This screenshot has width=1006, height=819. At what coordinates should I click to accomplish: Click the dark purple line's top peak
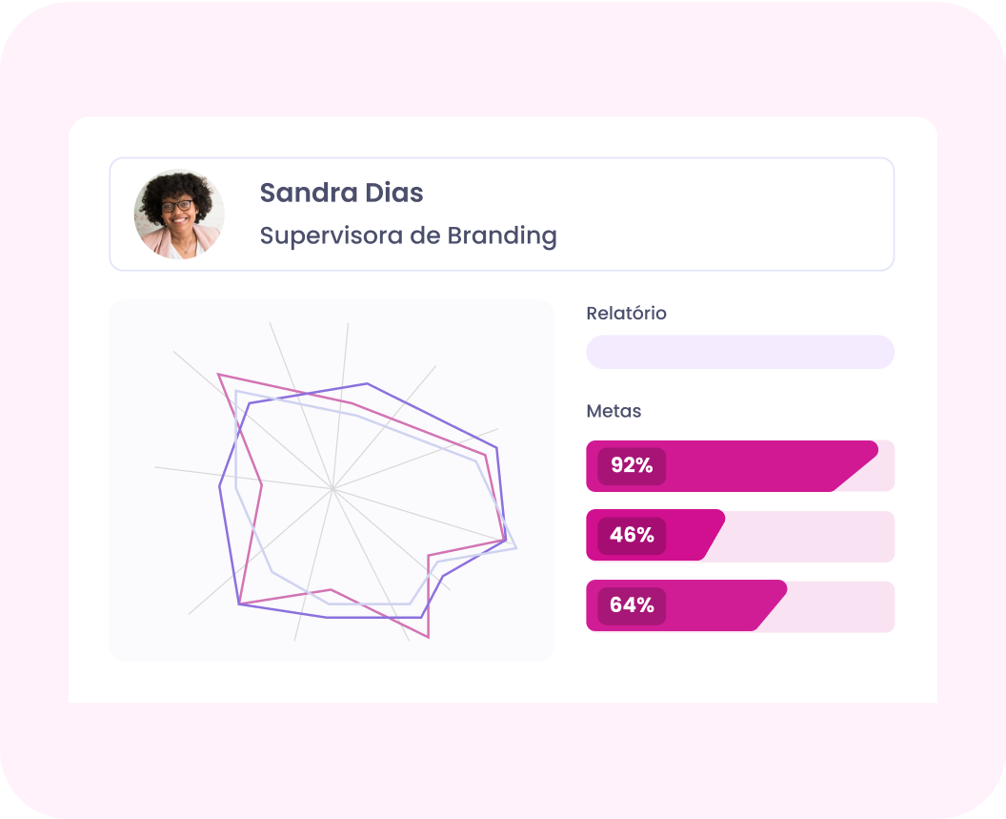367,383
